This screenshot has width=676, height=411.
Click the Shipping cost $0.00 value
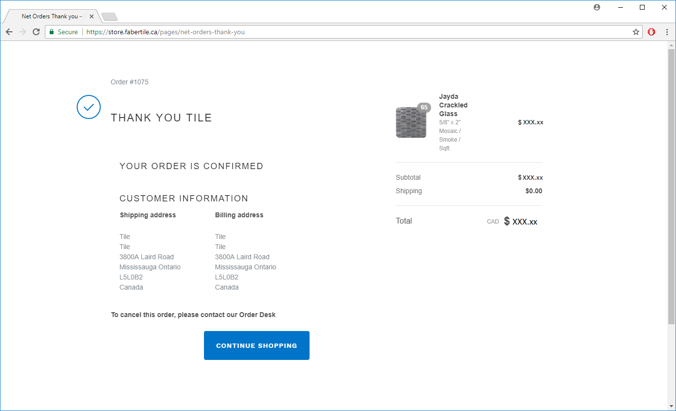click(534, 191)
